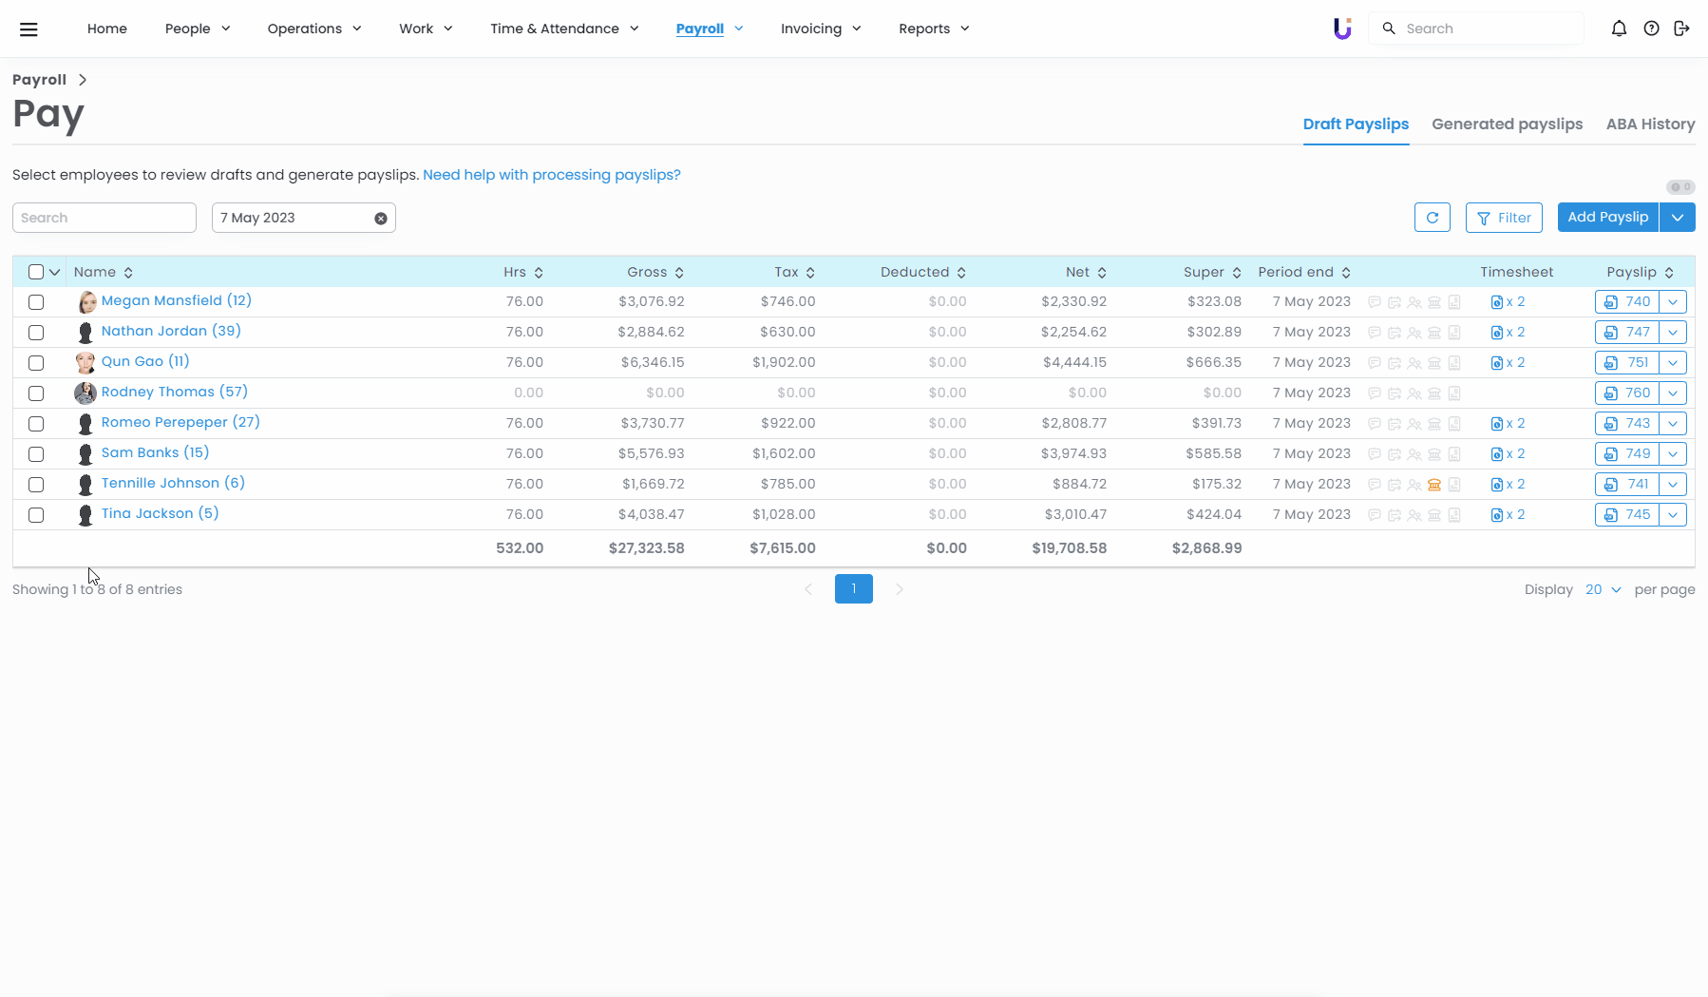Open the dropdown beside payslip 749
The image size is (1708, 997).
point(1673,454)
